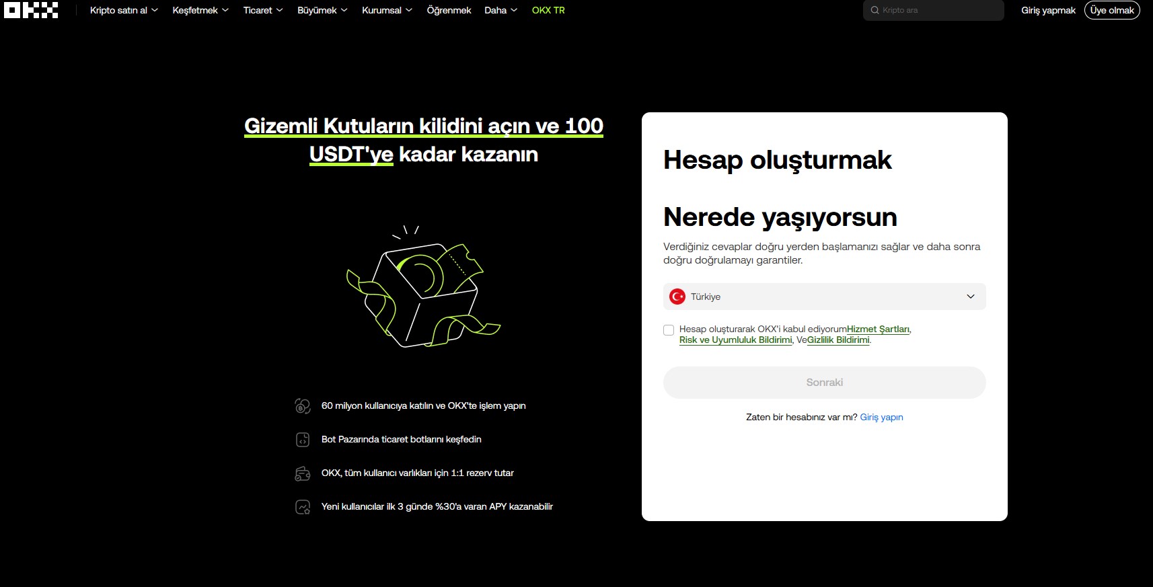Screen dimensions: 1153x587
Task: Expand the Kurumsal menu
Action: coord(387,10)
